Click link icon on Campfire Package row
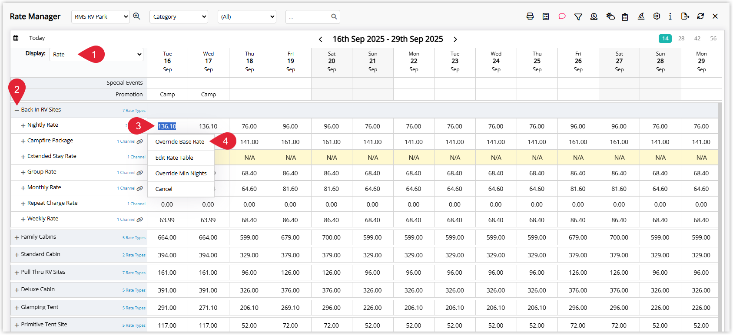The width and height of the screenshot is (733, 335). [140, 141]
